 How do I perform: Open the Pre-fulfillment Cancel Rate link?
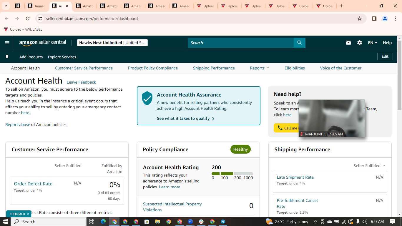pos(297,203)
